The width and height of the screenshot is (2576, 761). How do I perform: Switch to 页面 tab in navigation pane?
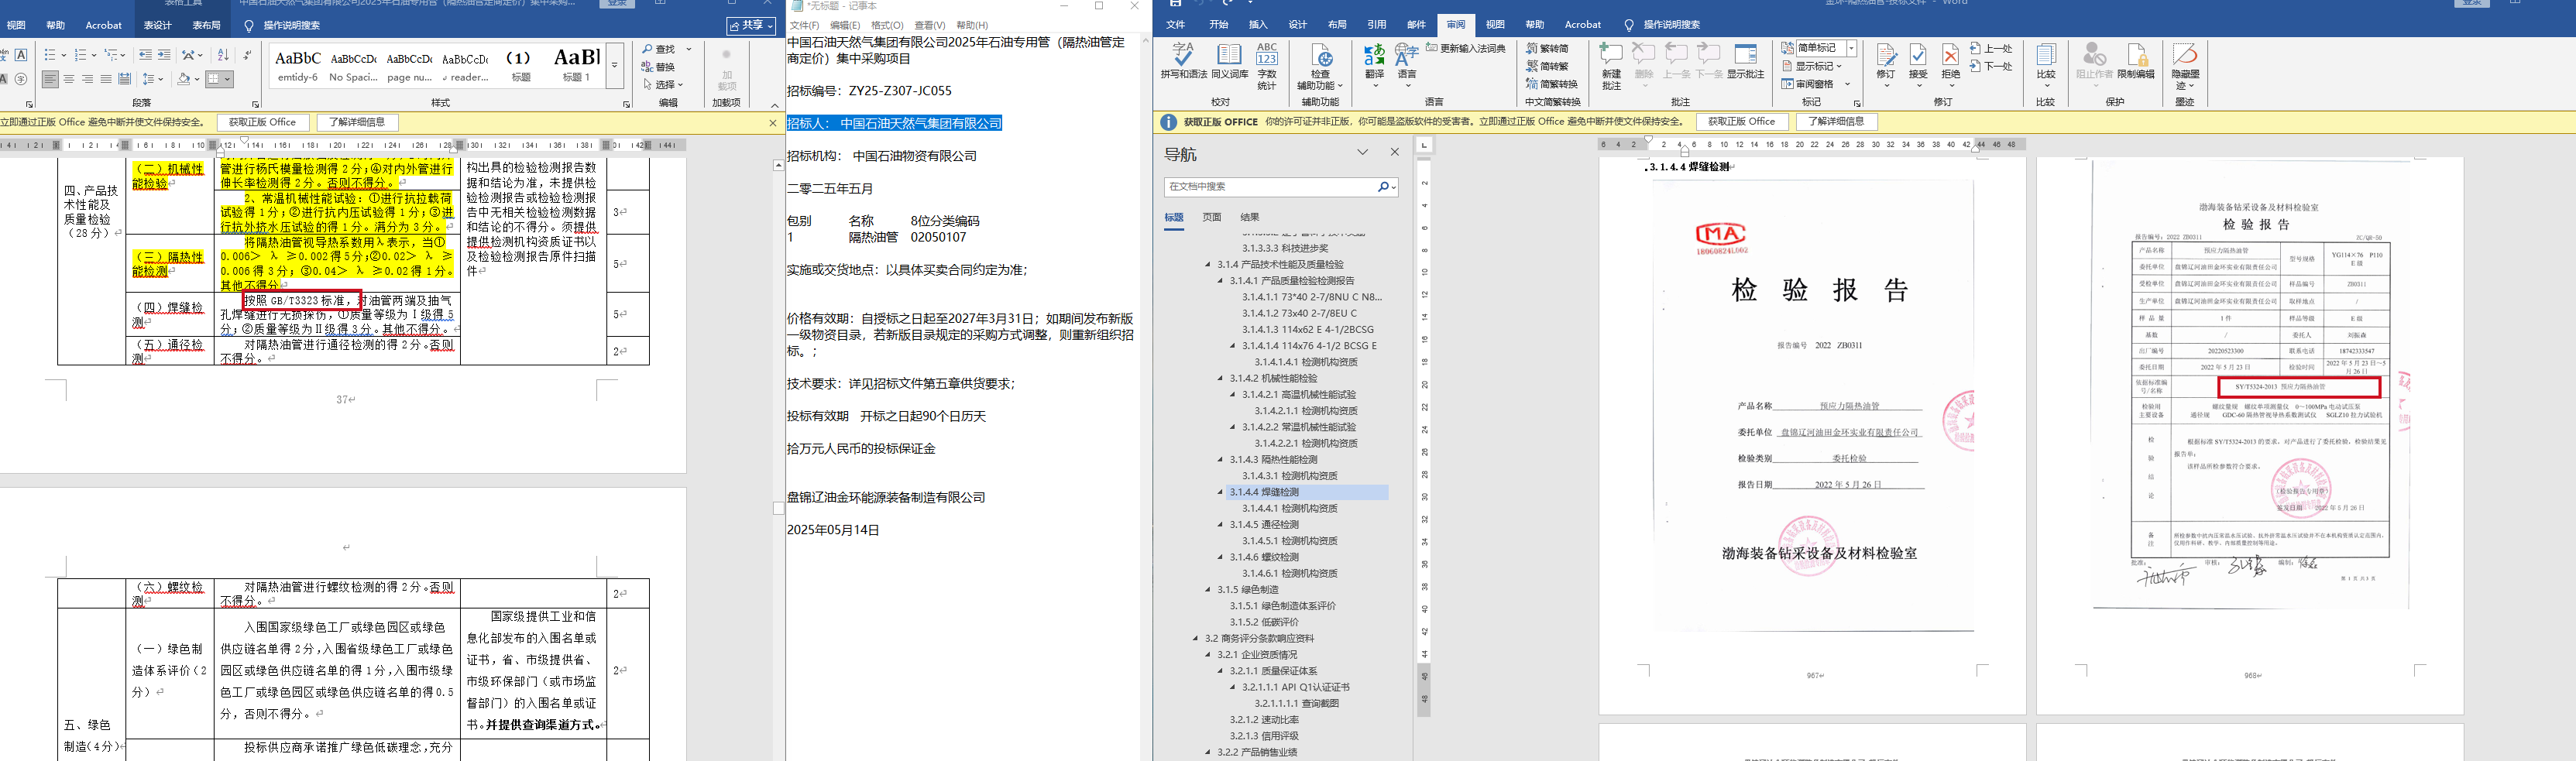click(x=1212, y=217)
